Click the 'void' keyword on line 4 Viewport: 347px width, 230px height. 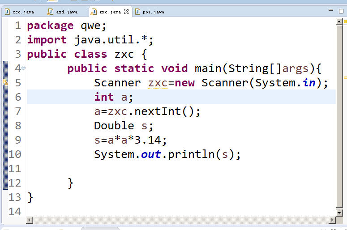174,68
